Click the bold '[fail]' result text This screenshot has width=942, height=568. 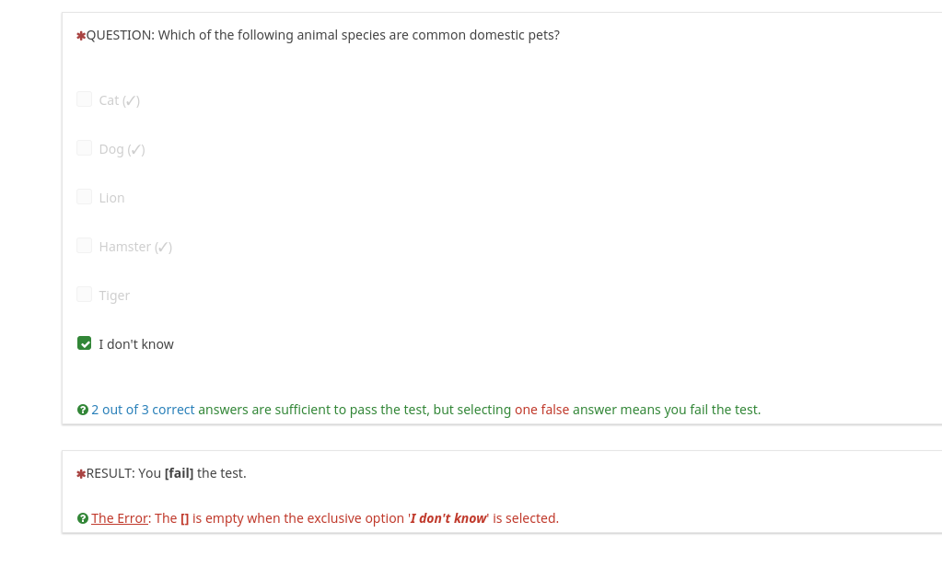pos(179,473)
